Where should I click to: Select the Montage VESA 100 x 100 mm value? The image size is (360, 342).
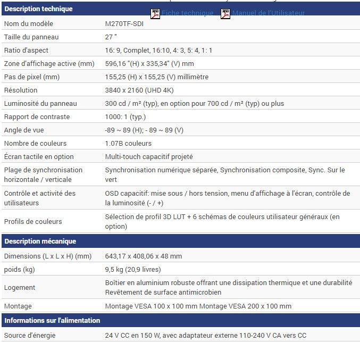[x=198, y=306]
